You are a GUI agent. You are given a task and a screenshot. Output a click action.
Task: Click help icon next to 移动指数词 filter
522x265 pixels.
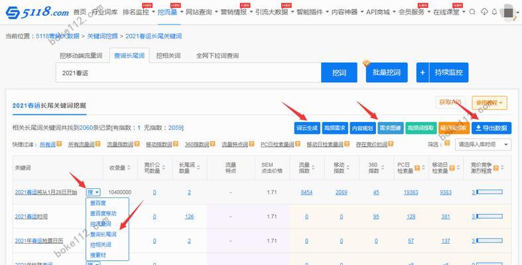(x=176, y=144)
